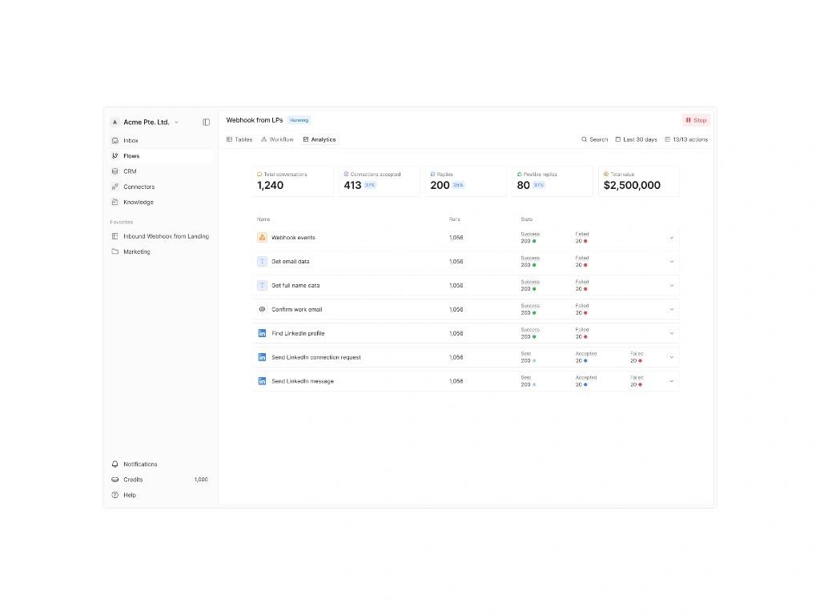Click LinkedIn icon for Find LinkedIn profile
Viewport: 820px width, 615px height.
(x=262, y=333)
